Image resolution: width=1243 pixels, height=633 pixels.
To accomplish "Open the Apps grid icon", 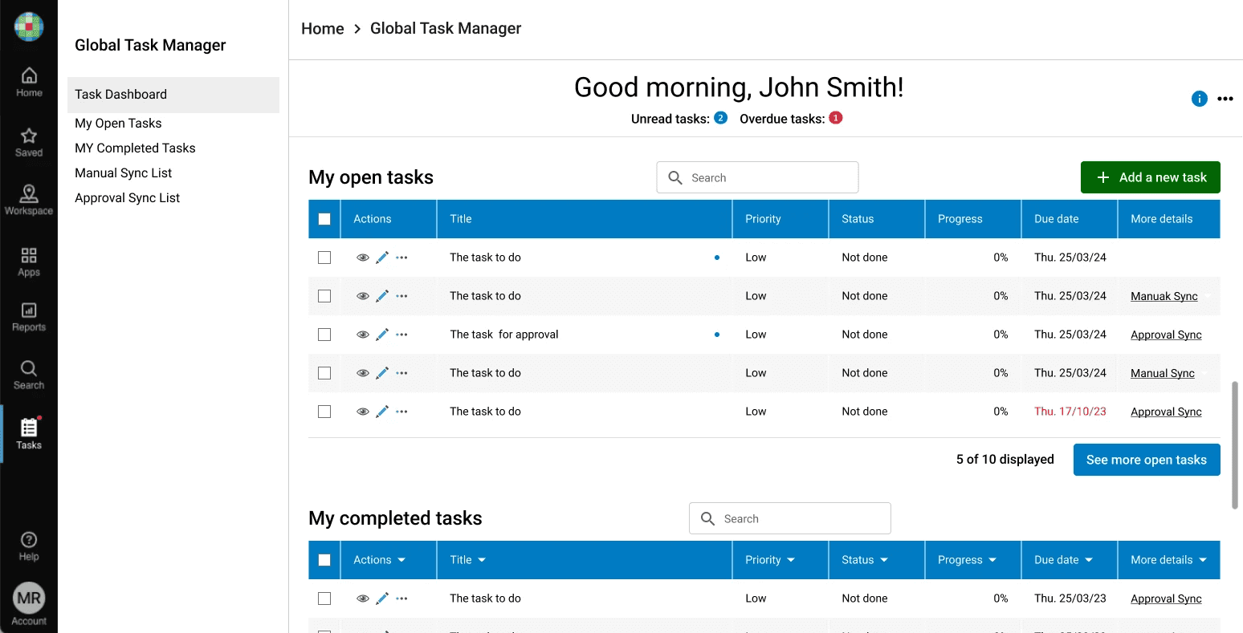I will [x=29, y=262].
